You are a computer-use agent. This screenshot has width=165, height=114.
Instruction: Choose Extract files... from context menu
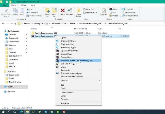(78, 54)
